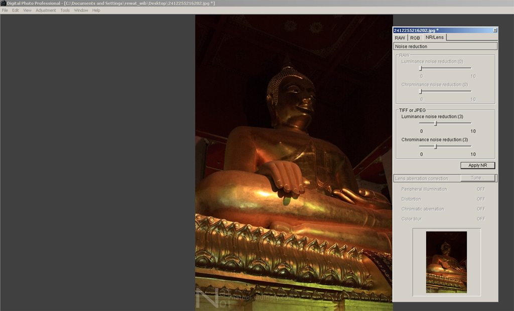Open the Adjustment menu

pyautogui.click(x=46, y=11)
